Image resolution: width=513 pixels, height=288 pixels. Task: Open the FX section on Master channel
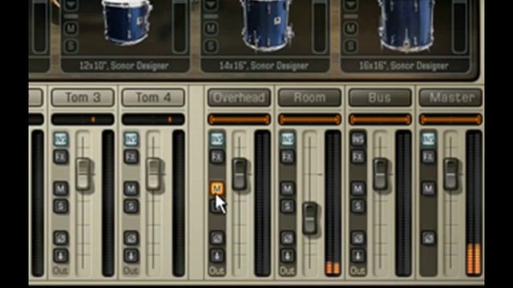429,157
